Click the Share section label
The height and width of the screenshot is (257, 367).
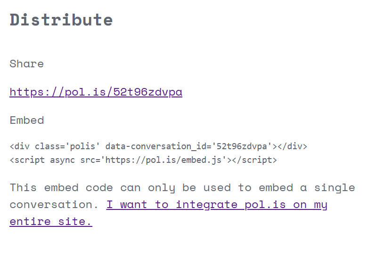click(27, 64)
